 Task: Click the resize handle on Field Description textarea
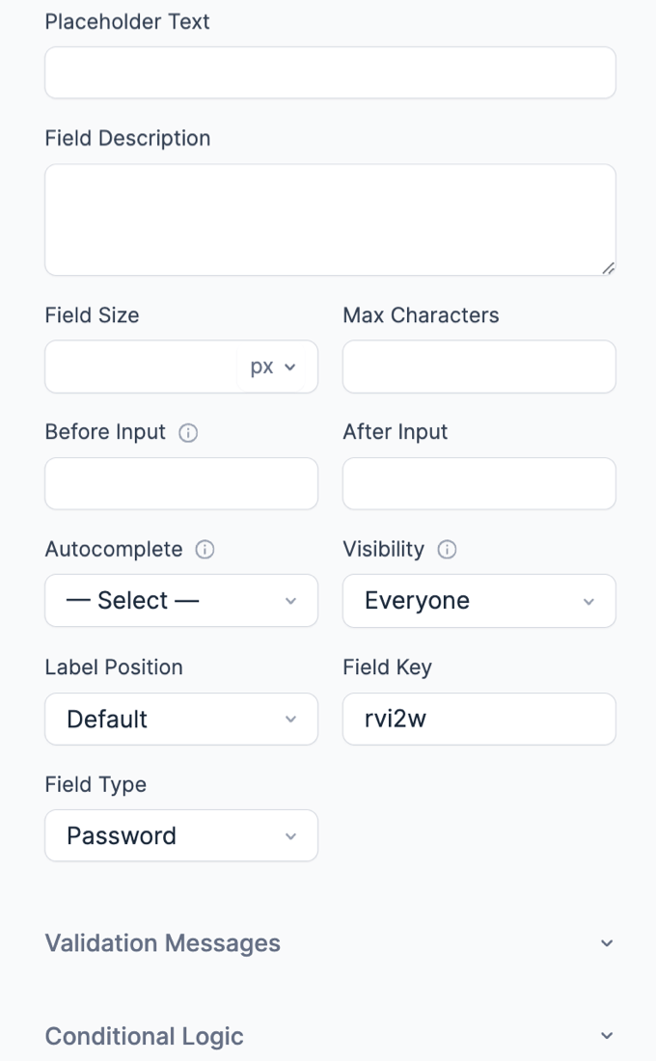(x=609, y=271)
